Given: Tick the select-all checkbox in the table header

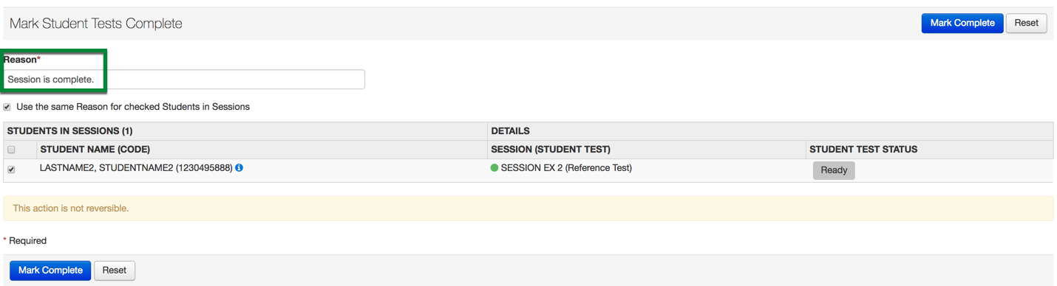Looking at the screenshot, I should [x=11, y=150].
